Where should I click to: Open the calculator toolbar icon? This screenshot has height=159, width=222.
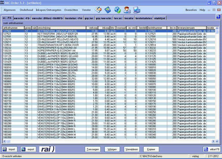point(108,10)
